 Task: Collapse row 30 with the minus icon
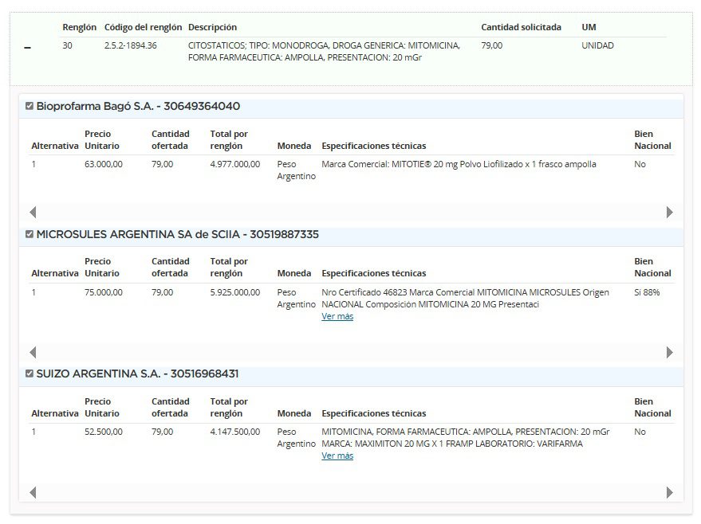click(x=28, y=49)
